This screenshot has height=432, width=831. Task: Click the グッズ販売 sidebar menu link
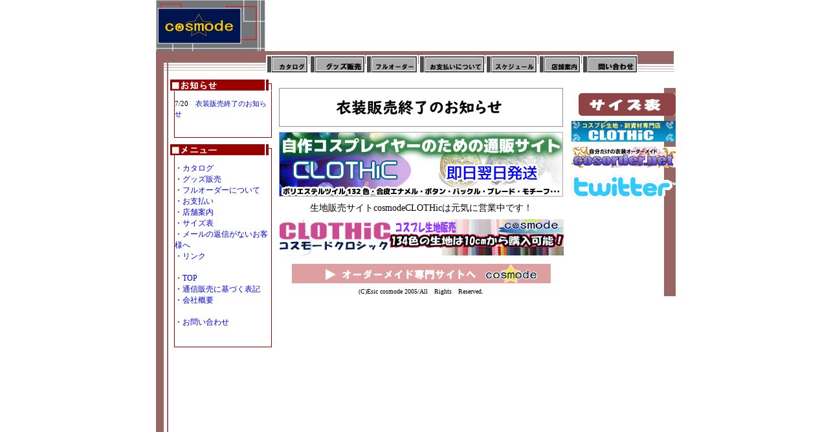click(201, 179)
